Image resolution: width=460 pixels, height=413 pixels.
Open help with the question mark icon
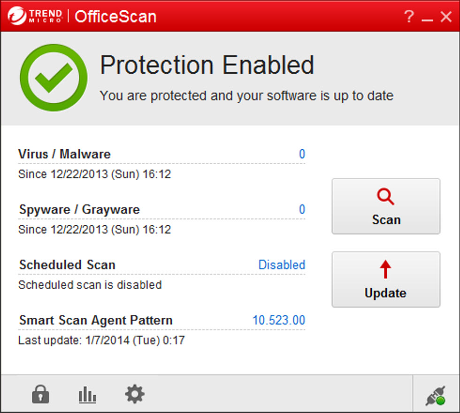tap(409, 17)
